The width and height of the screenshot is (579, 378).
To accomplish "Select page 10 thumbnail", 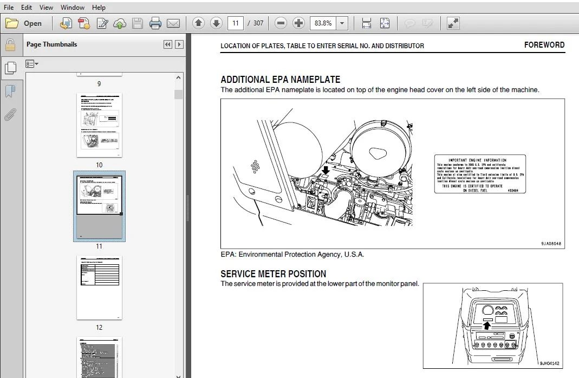I will 99,125.
